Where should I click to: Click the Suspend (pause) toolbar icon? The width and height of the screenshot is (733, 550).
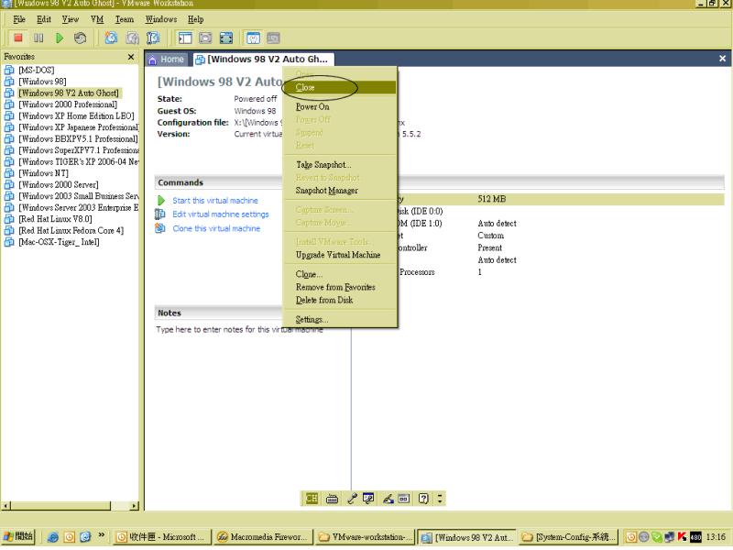tap(38, 38)
